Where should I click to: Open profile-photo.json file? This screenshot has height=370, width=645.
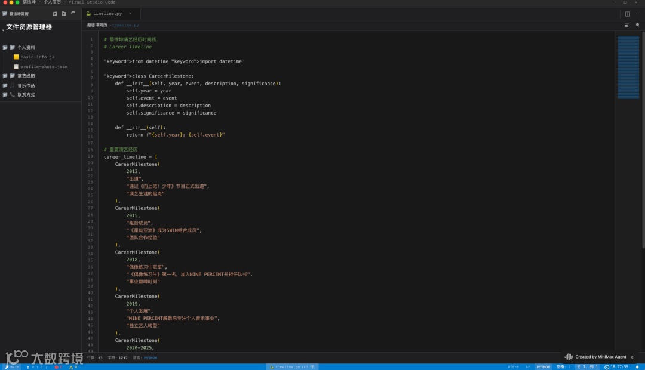pos(44,66)
